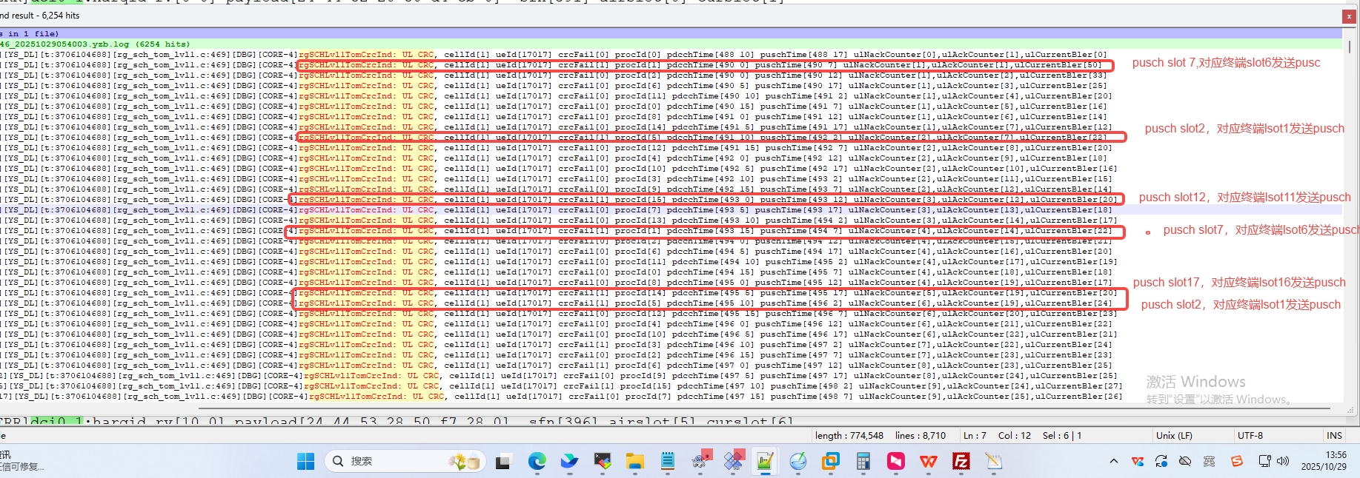Screen dimensions: 1360x478
Task: Toggle the INS insert mode indicator
Action: pyautogui.click(x=1334, y=436)
